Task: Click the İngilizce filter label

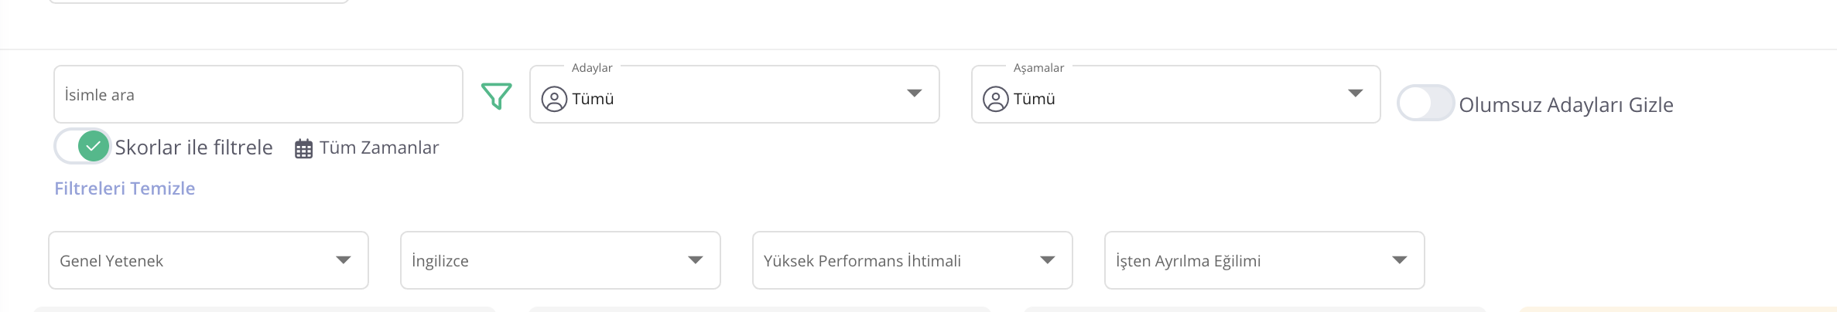Action: tap(440, 261)
